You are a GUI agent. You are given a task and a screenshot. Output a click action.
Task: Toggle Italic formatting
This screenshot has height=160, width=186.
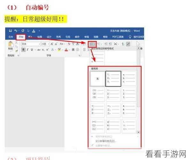[x=27, y=50]
